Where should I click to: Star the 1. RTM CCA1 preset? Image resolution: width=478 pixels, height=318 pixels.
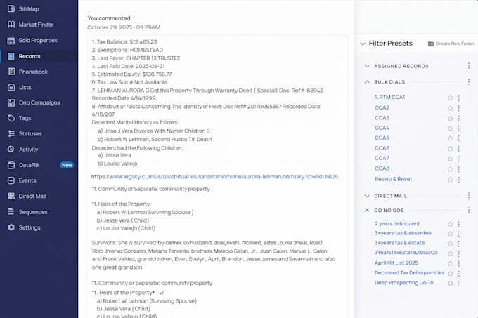[451, 98]
